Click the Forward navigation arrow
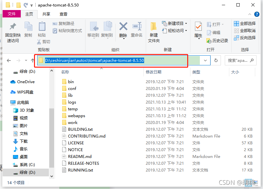 18,61
